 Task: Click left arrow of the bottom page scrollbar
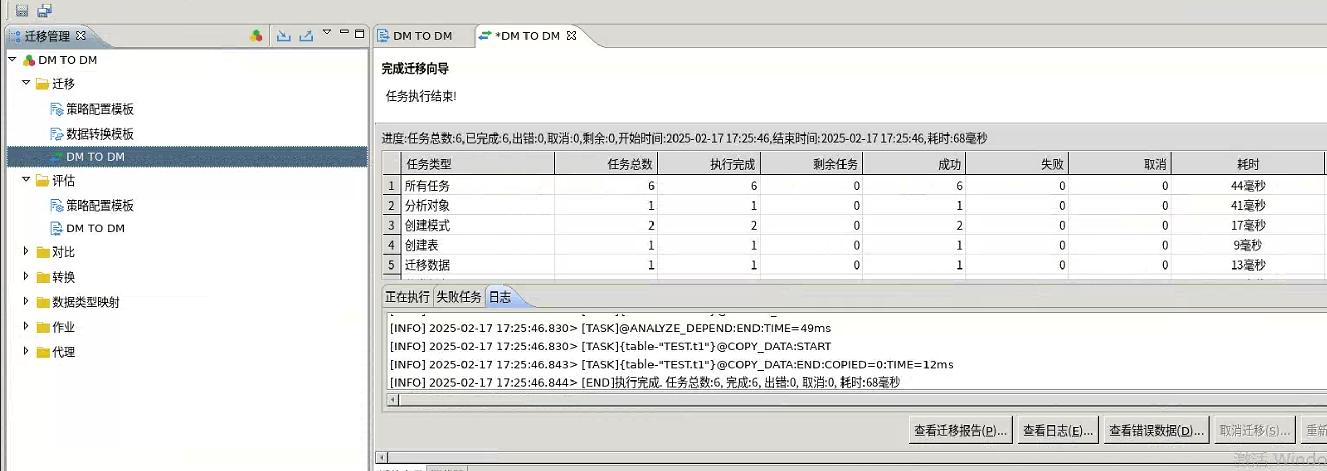click(x=382, y=457)
